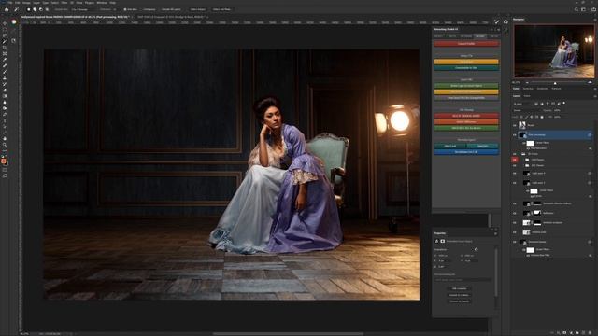Open the Filter menu

(x=64, y=3)
